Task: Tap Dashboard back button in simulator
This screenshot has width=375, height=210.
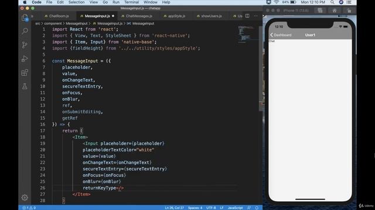Action: (281, 35)
